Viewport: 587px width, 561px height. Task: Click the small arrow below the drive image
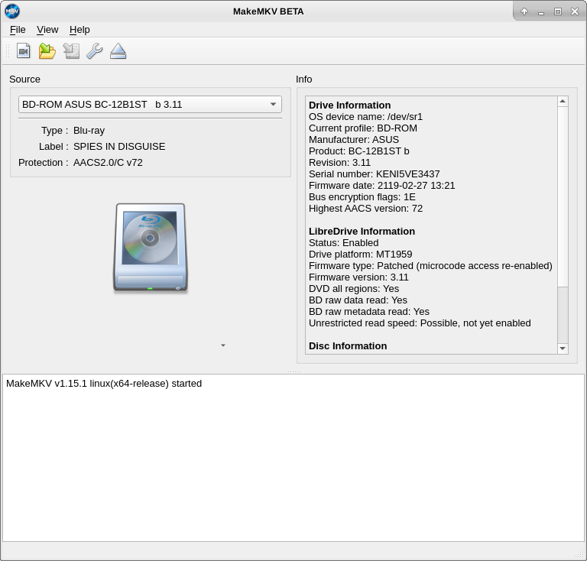[x=223, y=345]
